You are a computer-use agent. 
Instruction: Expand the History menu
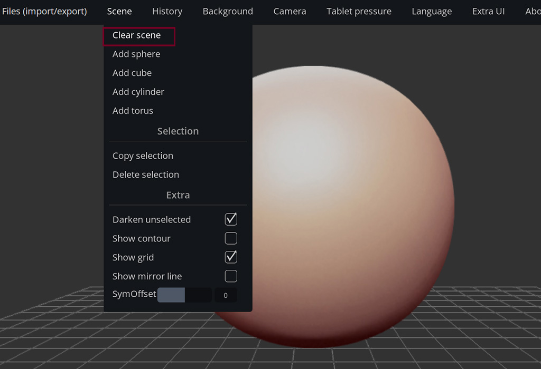[167, 11]
